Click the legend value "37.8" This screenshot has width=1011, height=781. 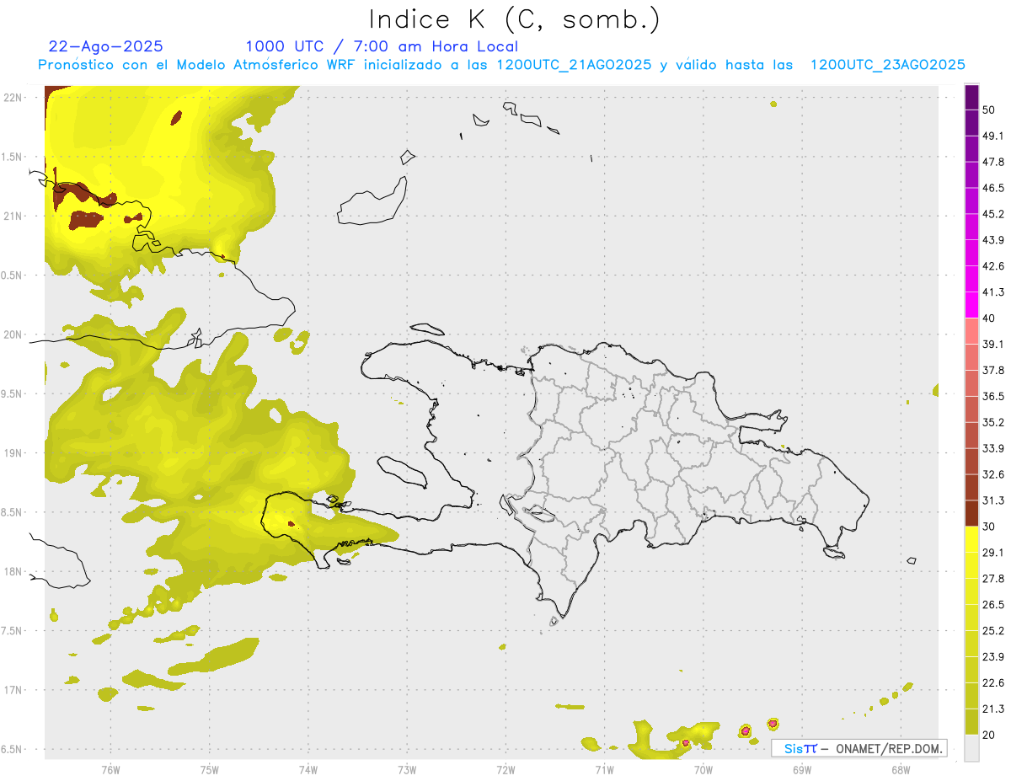(x=993, y=371)
